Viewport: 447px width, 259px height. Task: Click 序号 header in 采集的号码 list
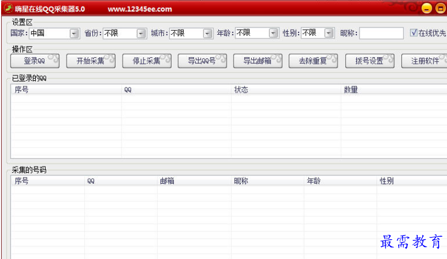[48, 181]
